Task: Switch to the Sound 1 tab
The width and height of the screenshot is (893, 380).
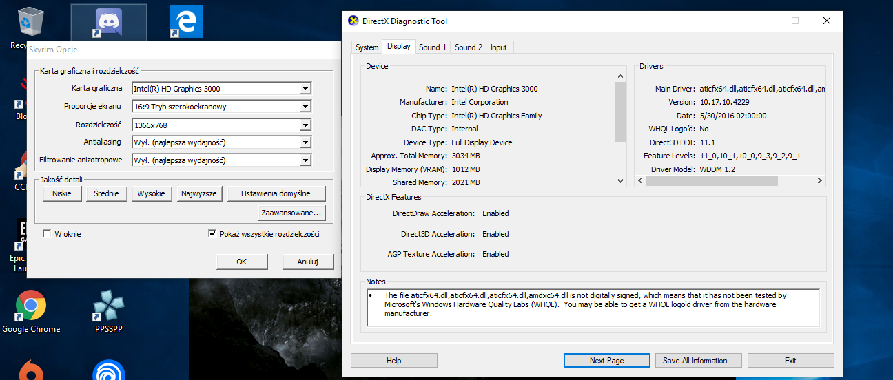Action: tap(433, 47)
